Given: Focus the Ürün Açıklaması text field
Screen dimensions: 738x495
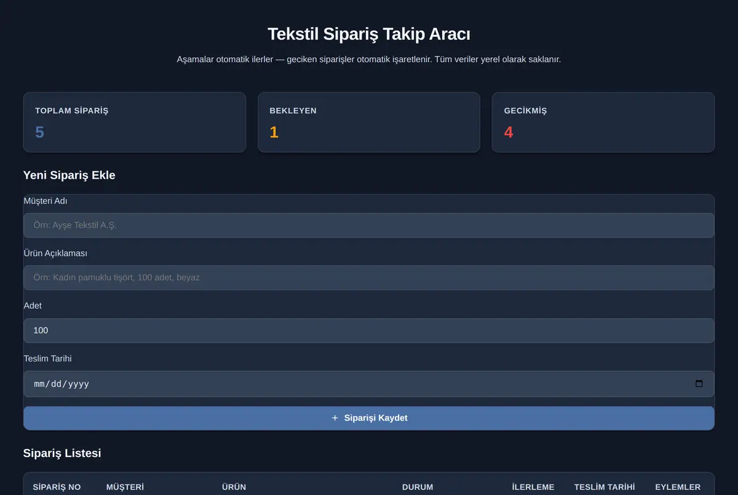Looking at the screenshot, I should [369, 278].
